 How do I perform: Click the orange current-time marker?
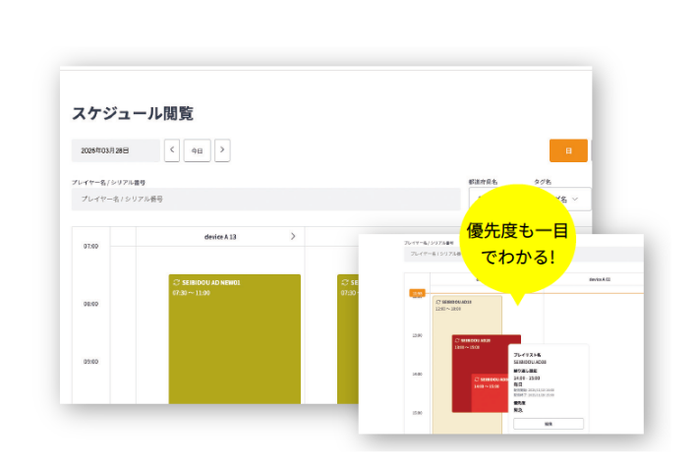pos(417,293)
